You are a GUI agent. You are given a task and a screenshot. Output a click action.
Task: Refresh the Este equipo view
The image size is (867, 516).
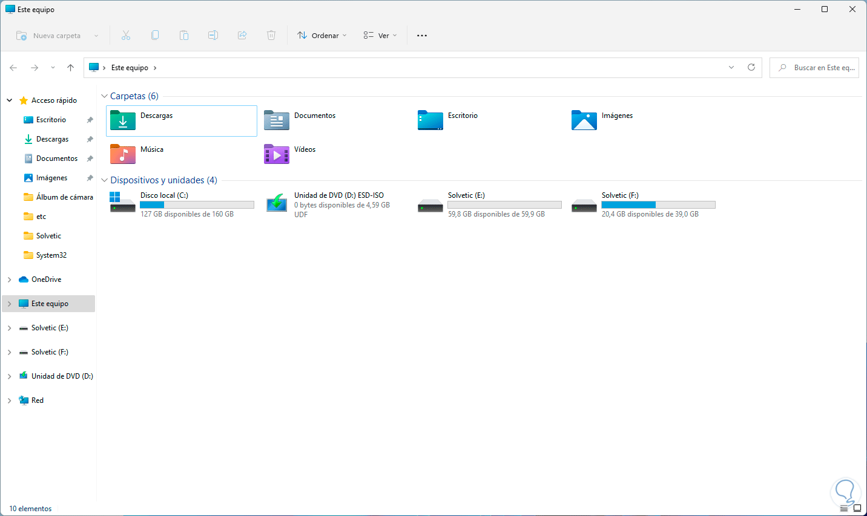[x=751, y=67]
